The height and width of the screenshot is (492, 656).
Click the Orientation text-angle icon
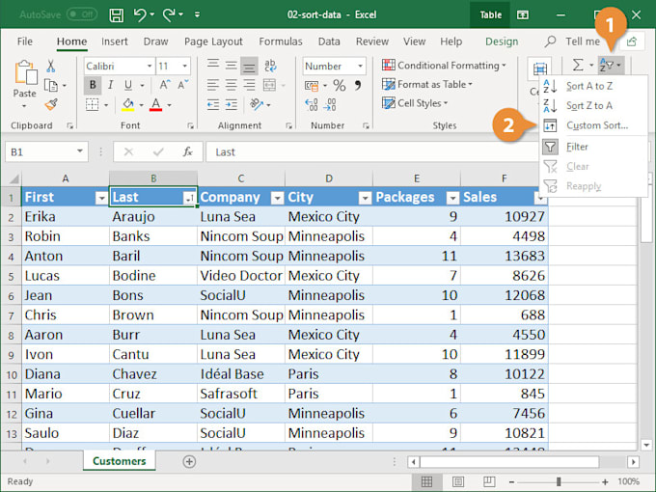(256, 104)
